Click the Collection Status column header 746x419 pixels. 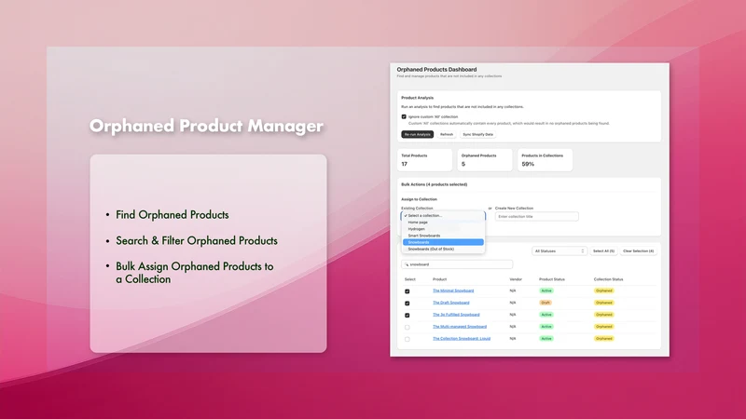(x=609, y=279)
